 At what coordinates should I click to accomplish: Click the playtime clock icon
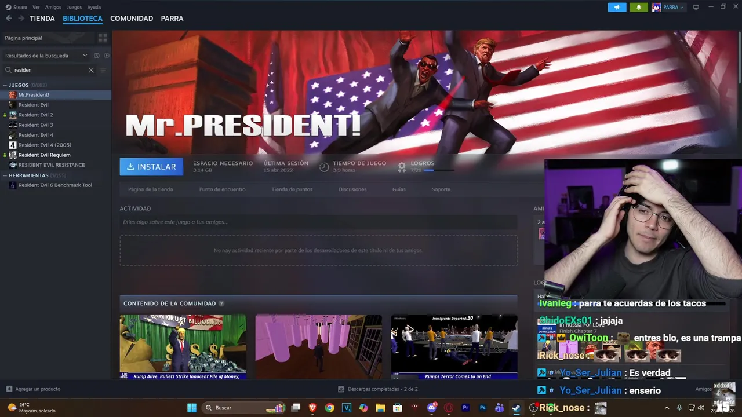pos(324,167)
